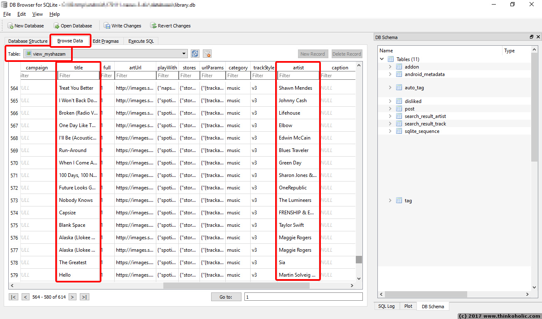Screen dimensions: 542x319
Task: Open the Plot tab
Action: pyautogui.click(x=408, y=306)
